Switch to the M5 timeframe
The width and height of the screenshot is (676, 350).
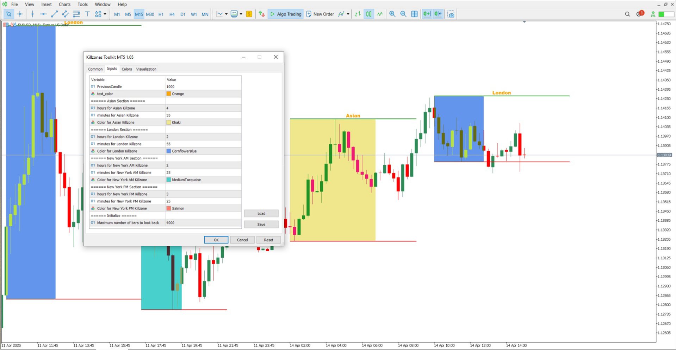pos(128,14)
